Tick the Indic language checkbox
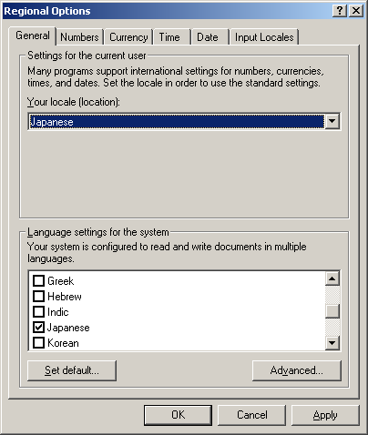This screenshot has width=368, height=435. [x=38, y=311]
